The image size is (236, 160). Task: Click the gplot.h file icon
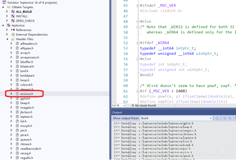pyautogui.click(x=17, y=98)
